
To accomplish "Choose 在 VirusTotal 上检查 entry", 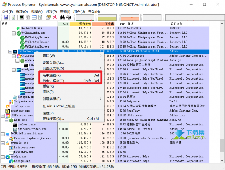I will (x=69, y=106).
